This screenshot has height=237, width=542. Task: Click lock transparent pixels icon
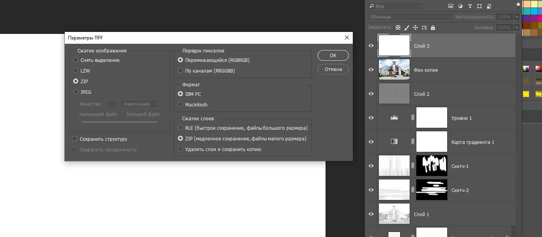tap(398, 28)
